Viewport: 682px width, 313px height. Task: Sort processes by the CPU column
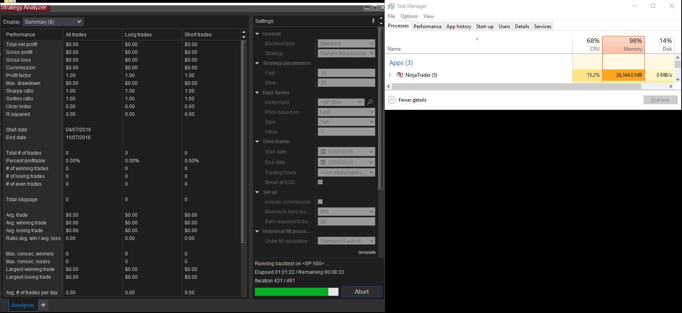click(x=588, y=45)
